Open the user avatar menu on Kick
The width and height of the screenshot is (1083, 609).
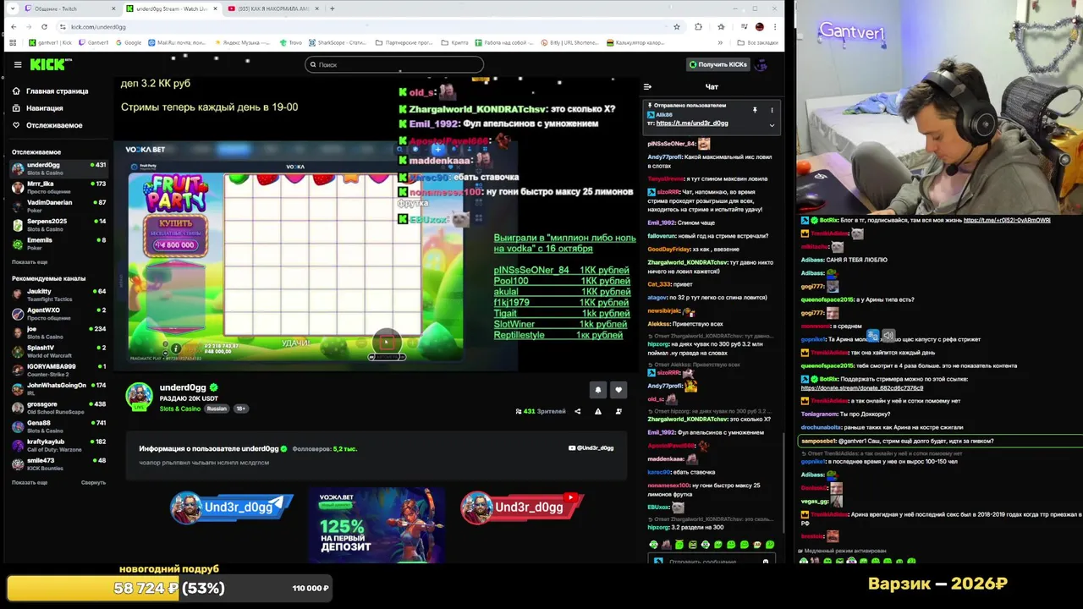[x=761, y=64]
